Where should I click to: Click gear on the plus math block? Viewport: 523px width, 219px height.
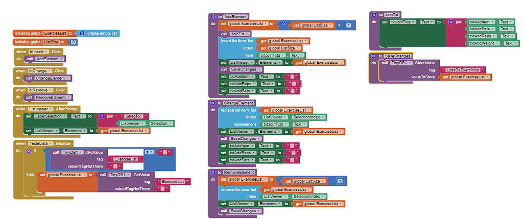pos(283,24)
